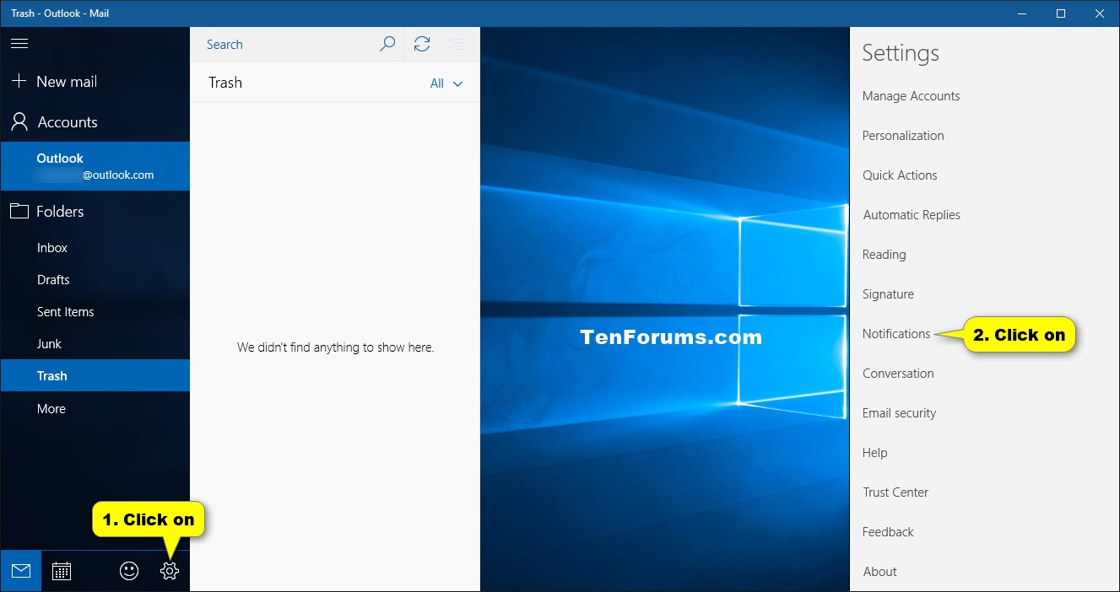Open Notifications settings

pos(896,333)
